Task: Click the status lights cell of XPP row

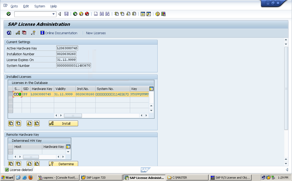Action: [17, 94]
